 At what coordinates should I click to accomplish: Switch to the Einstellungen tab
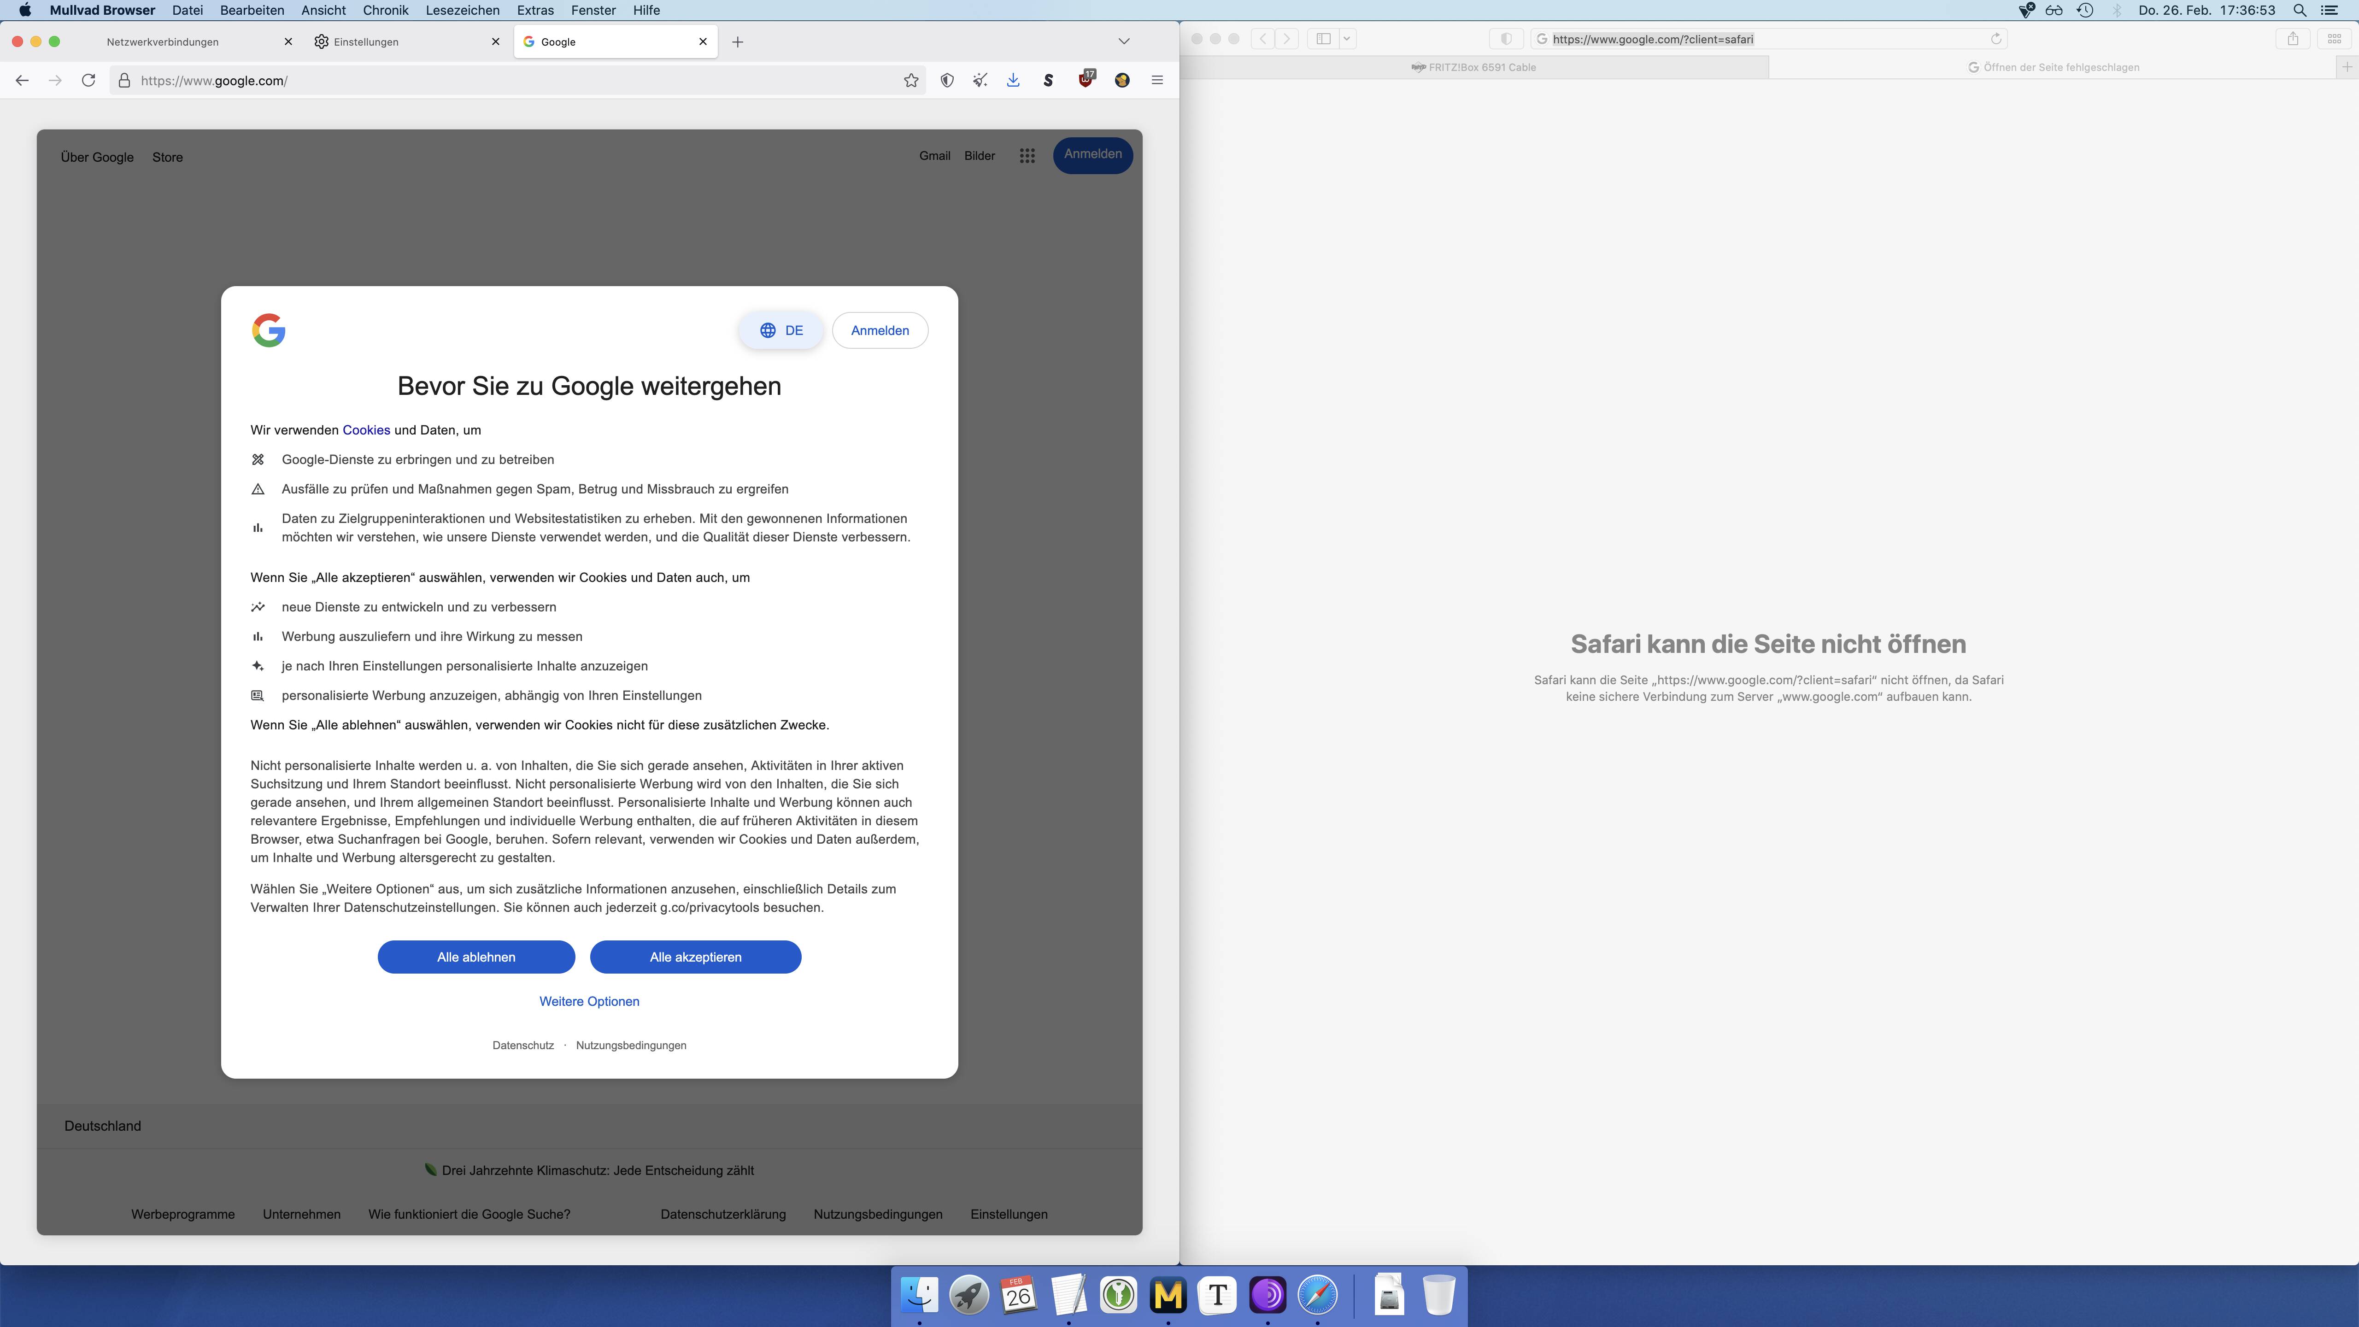point(366,42)
